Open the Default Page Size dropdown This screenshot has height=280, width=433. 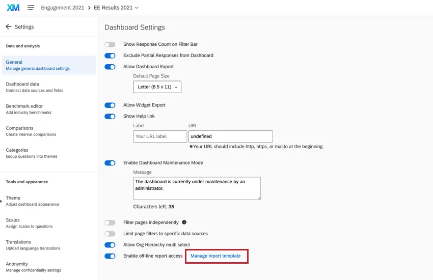(x=157, y=87)
